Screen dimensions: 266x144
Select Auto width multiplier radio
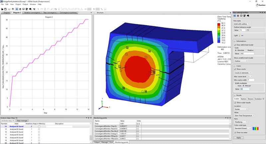point(236,86)
